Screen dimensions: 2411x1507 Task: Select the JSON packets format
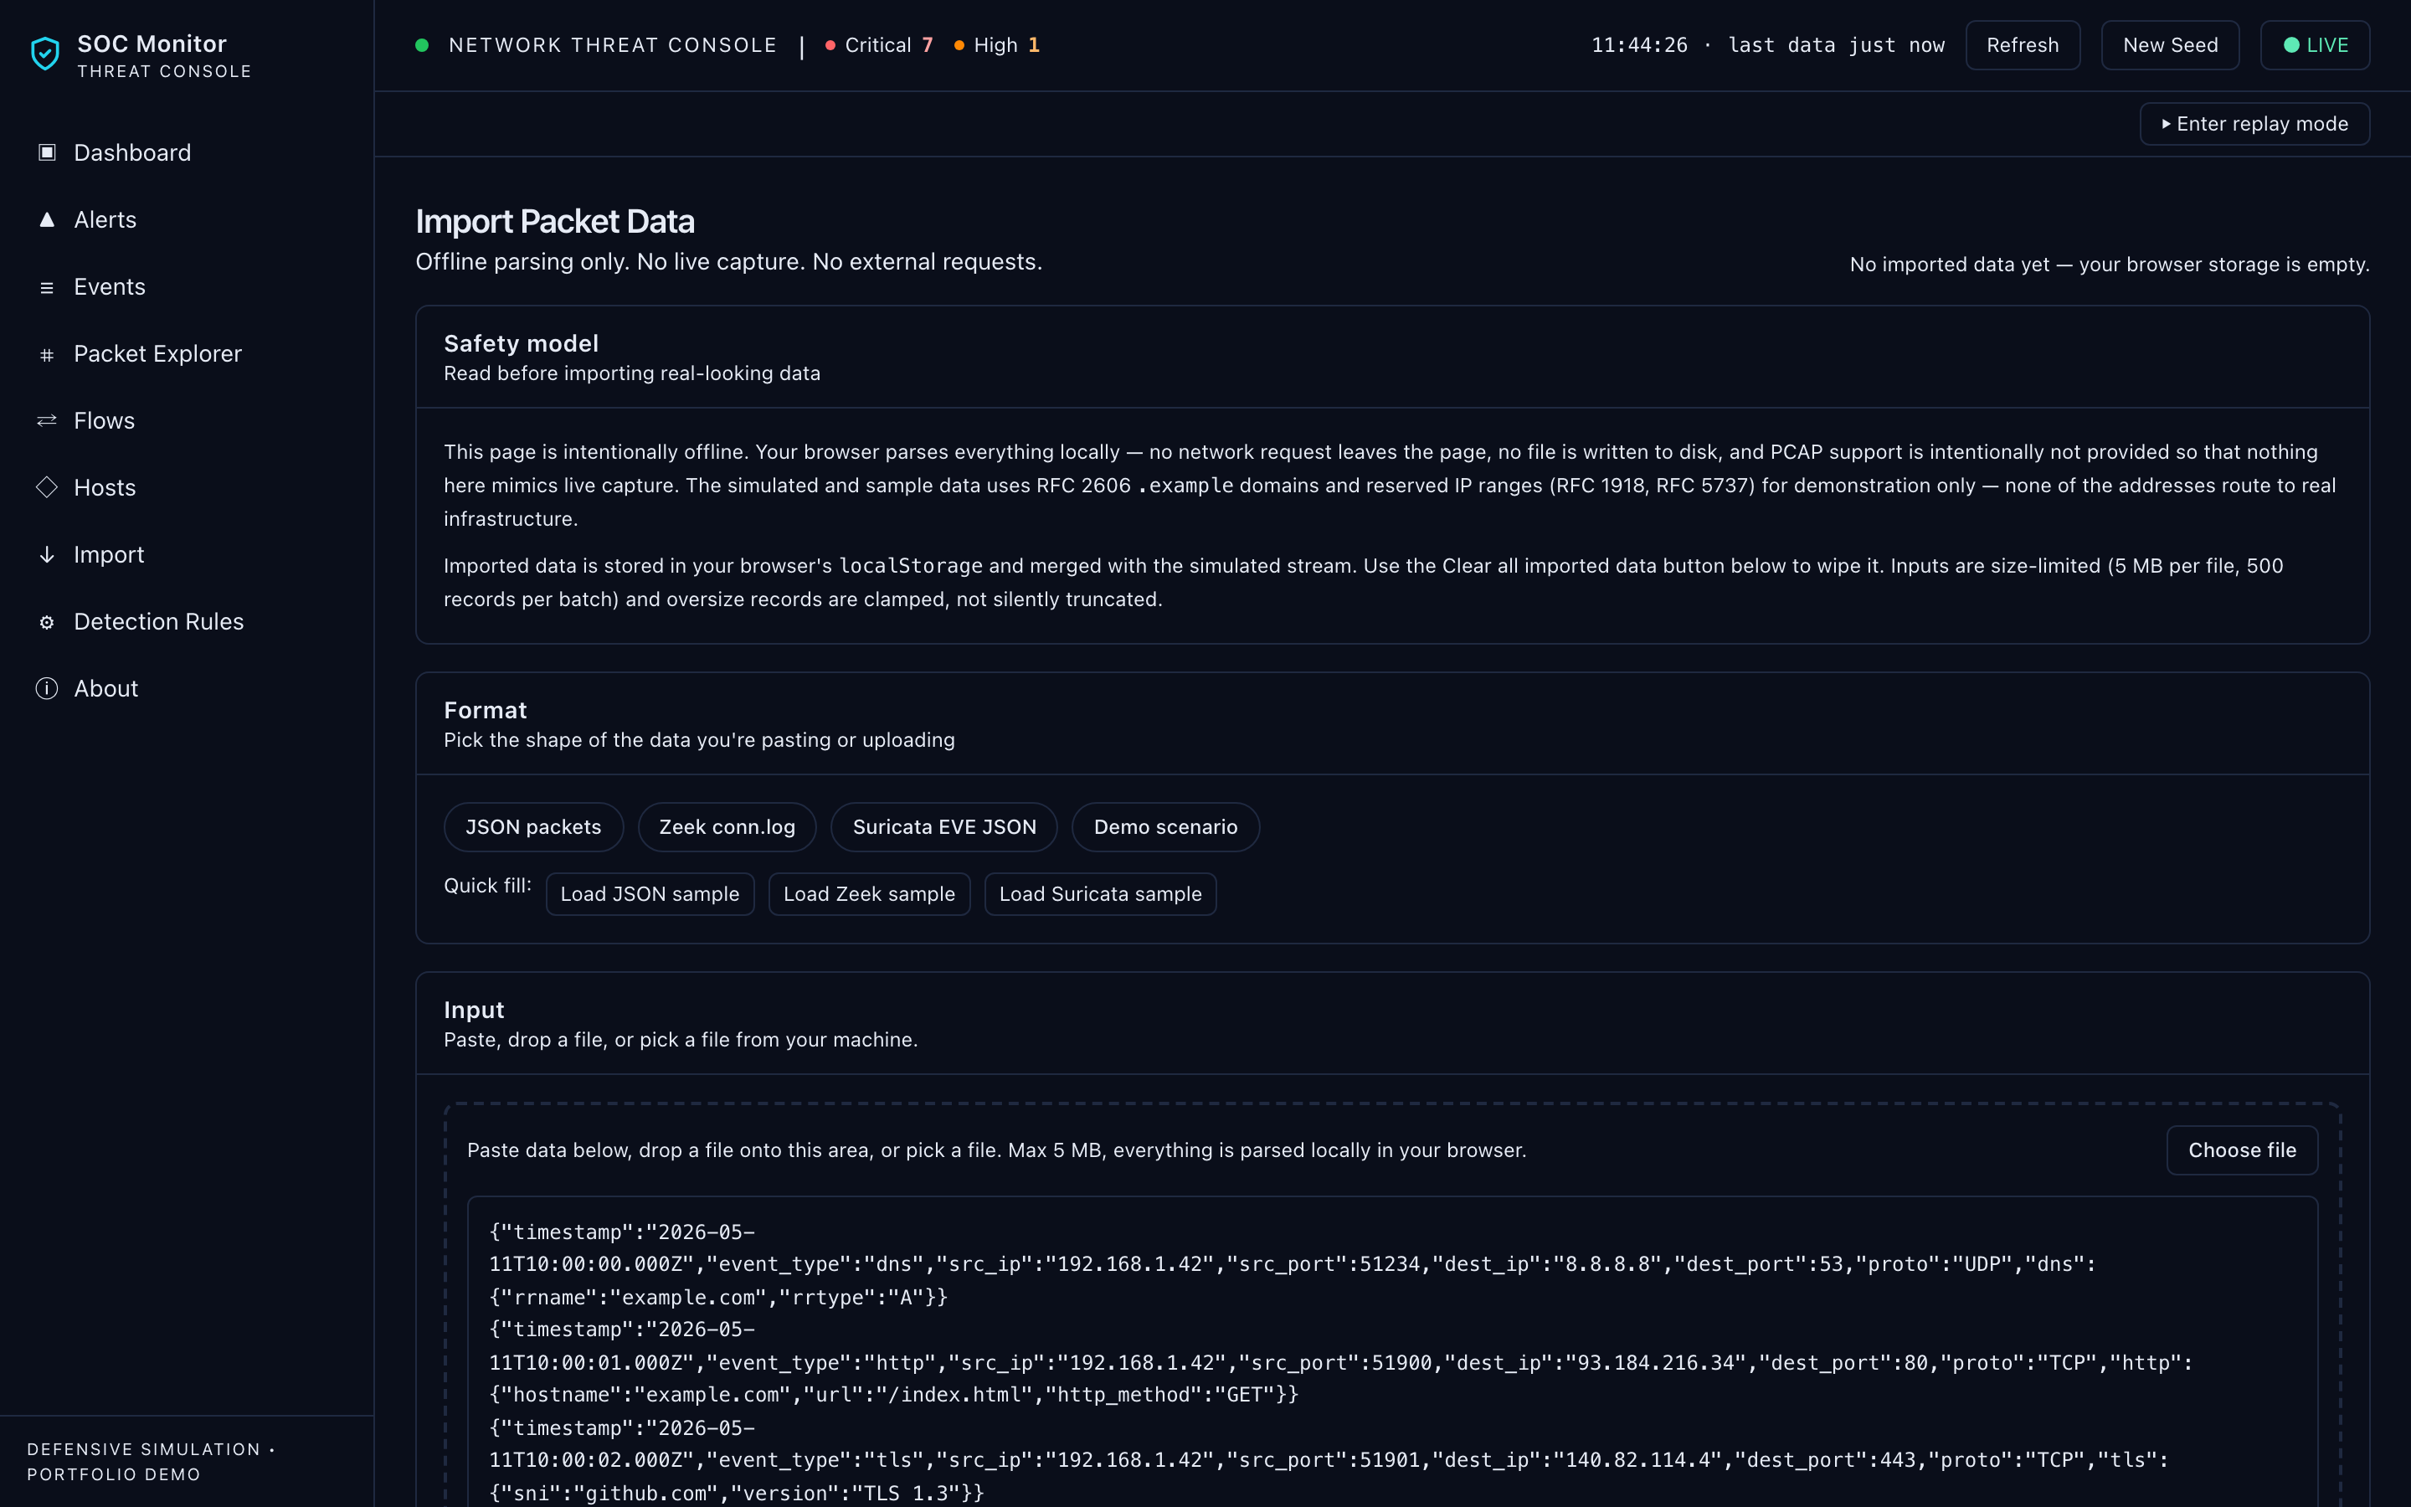533,827
